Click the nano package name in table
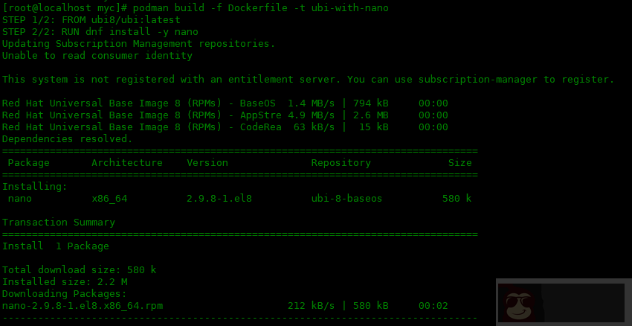Screen dimensions: 632x326 (x=19, y=199)
